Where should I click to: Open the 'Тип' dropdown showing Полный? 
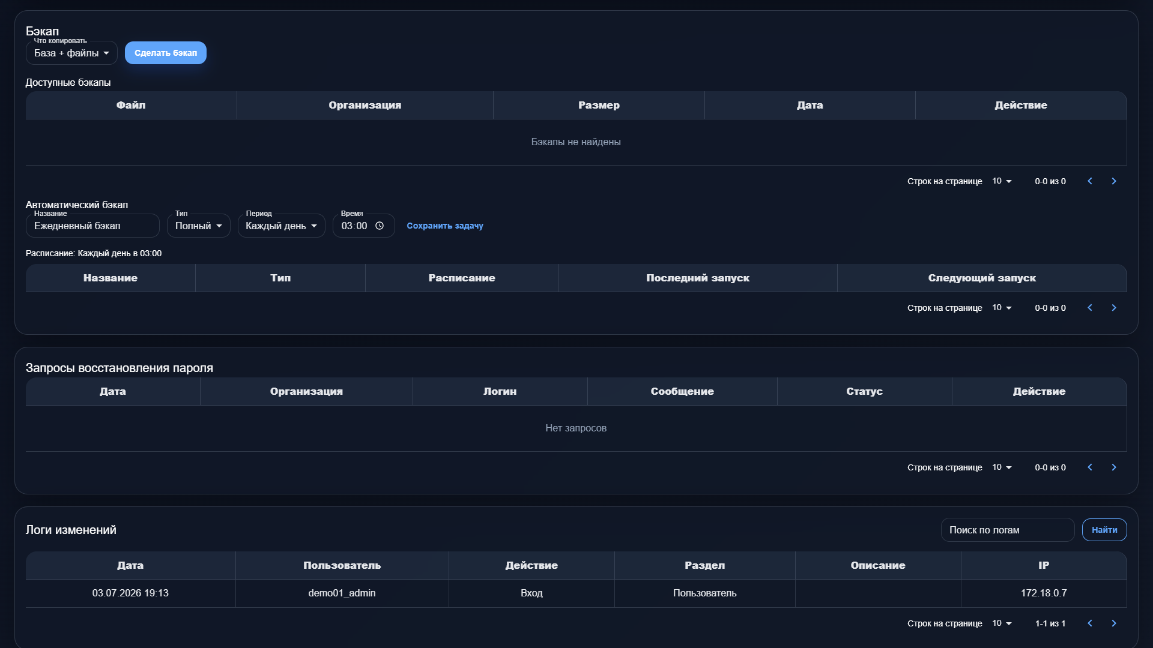pyautogui.click(x=199, y=226)
